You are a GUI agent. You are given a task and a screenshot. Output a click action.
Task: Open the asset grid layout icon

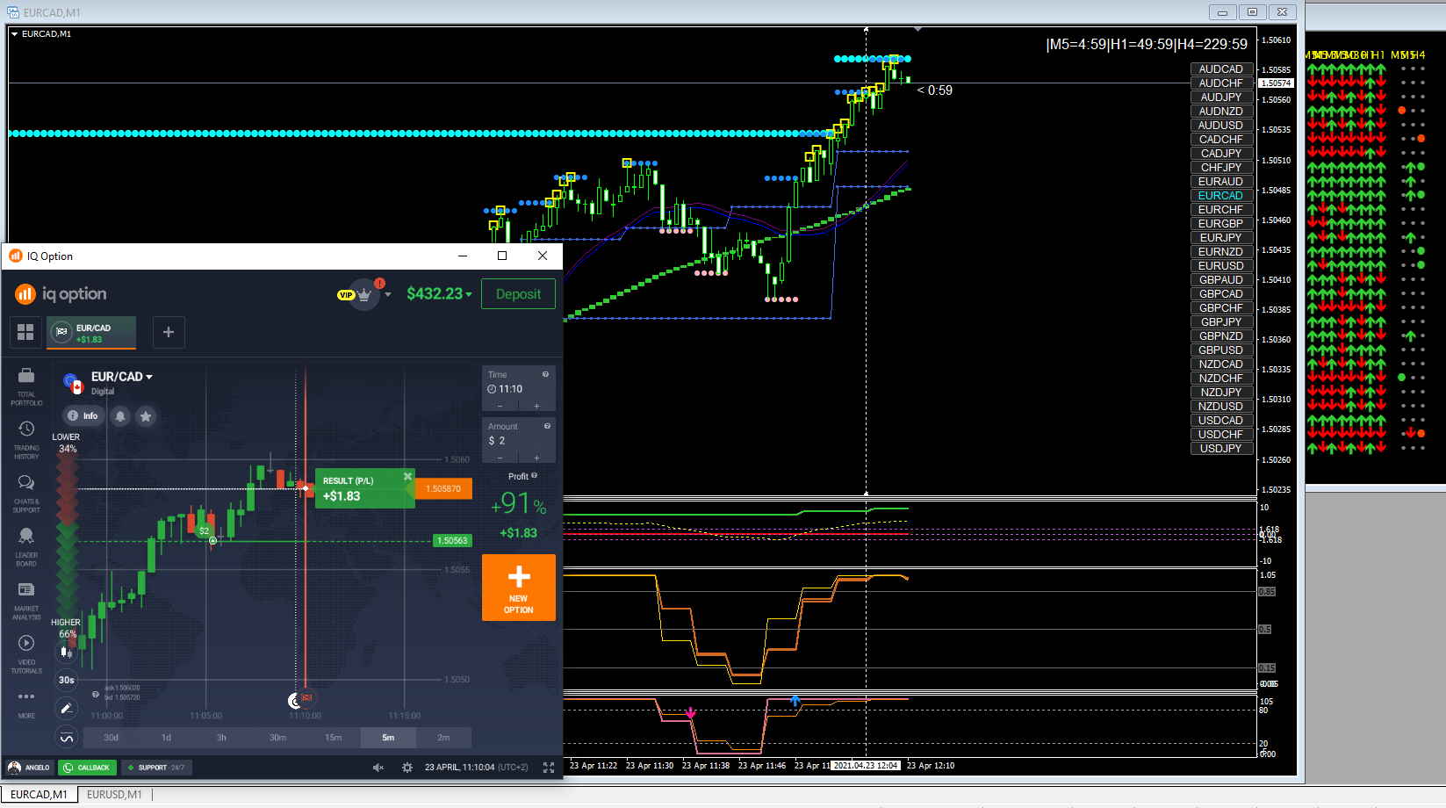25,332
